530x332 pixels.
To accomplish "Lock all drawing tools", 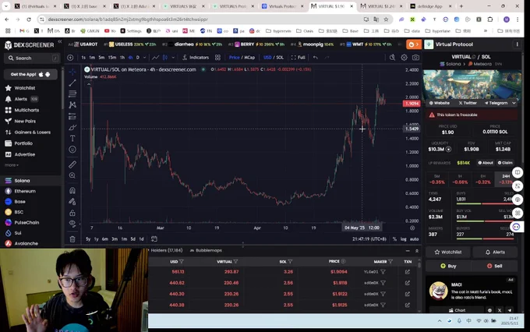I will [72, 213].
